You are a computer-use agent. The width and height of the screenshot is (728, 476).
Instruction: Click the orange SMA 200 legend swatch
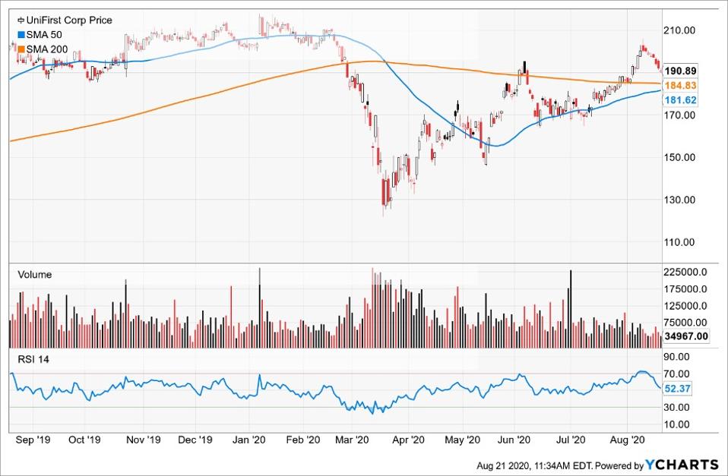(x=21, y=49)
